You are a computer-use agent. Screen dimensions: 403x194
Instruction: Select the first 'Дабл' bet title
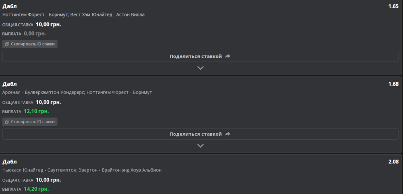pyautogui.click(x=10, y=6)
